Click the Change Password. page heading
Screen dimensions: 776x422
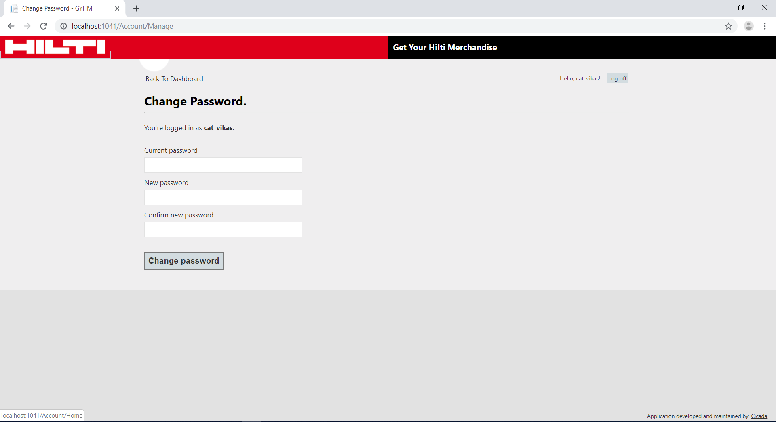(x=195, y=101)
